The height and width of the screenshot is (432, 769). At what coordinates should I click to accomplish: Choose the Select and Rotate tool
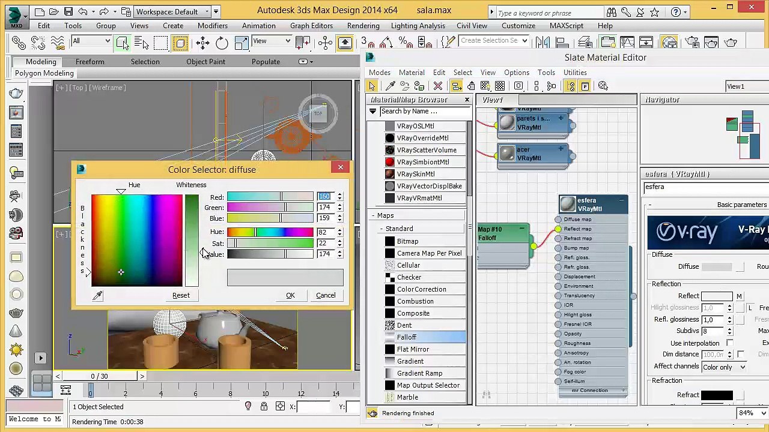pyautogui.click(x=222, y=43)
